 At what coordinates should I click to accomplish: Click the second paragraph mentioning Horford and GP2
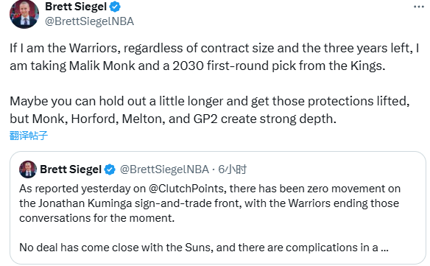(210, 110)
